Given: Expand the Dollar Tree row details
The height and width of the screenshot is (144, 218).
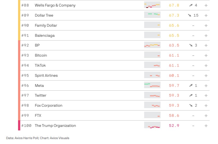Looking at the screenshot, I should 206,16.
